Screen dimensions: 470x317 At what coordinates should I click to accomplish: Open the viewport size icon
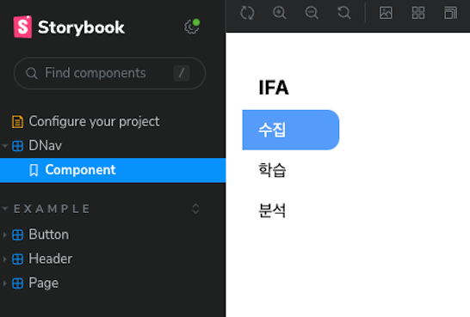450,13
